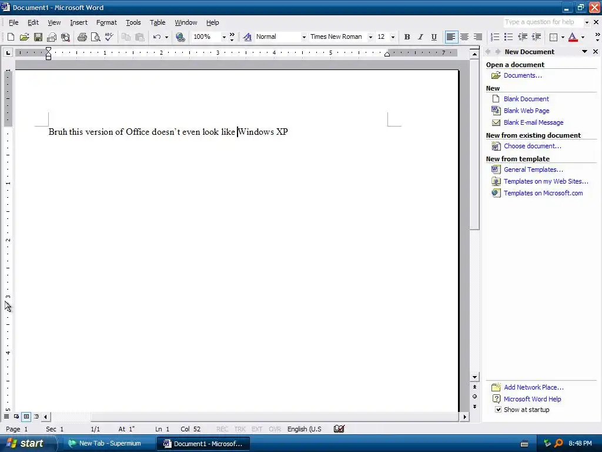The image size is (602, 452).
Task: Toggle underline formatting
Action: click(x=434, y=37)
